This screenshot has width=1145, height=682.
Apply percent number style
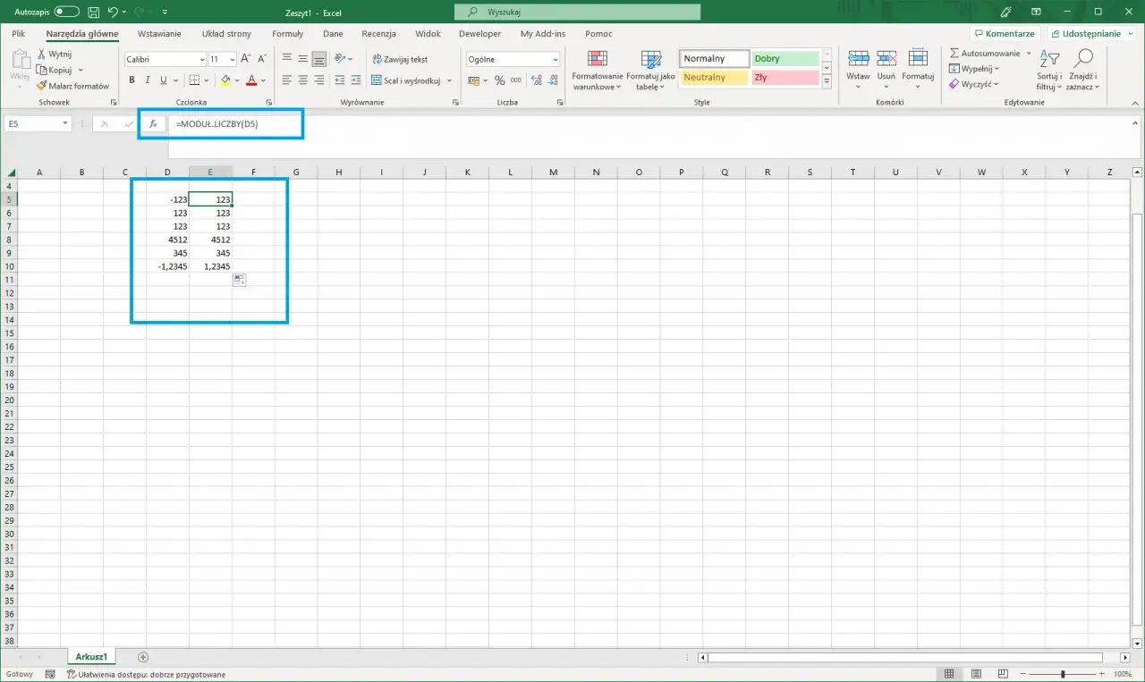(x=500, y=80)
